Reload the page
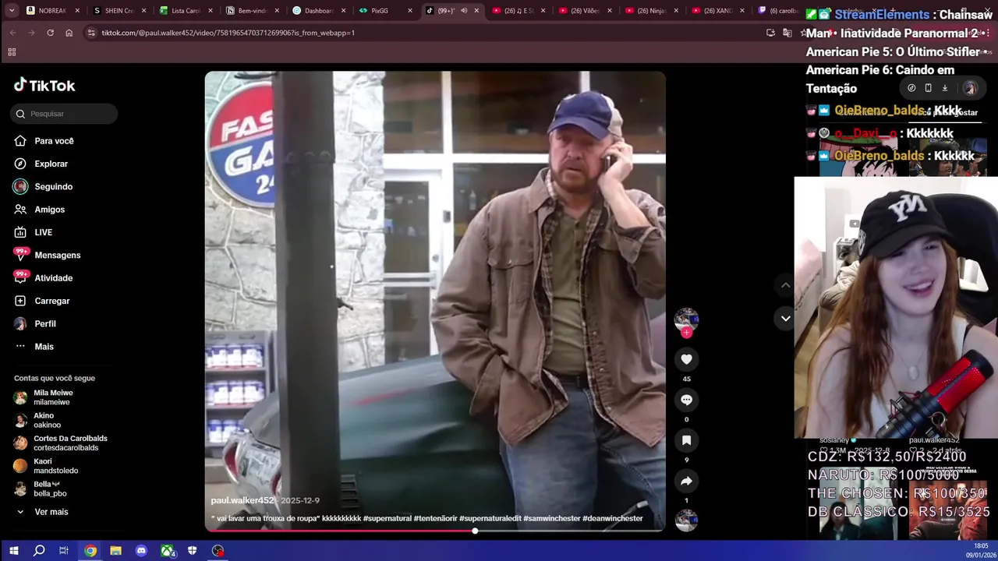 (50, 33)
